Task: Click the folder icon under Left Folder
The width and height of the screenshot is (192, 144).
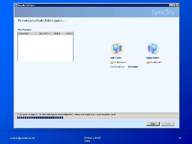Action: coord(112,62)
